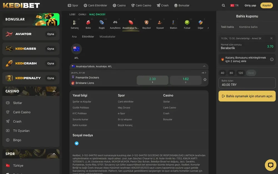Click the Giriş yap login button
The width and height of the screenshot is (278, 174).
(x=250, y=5)
